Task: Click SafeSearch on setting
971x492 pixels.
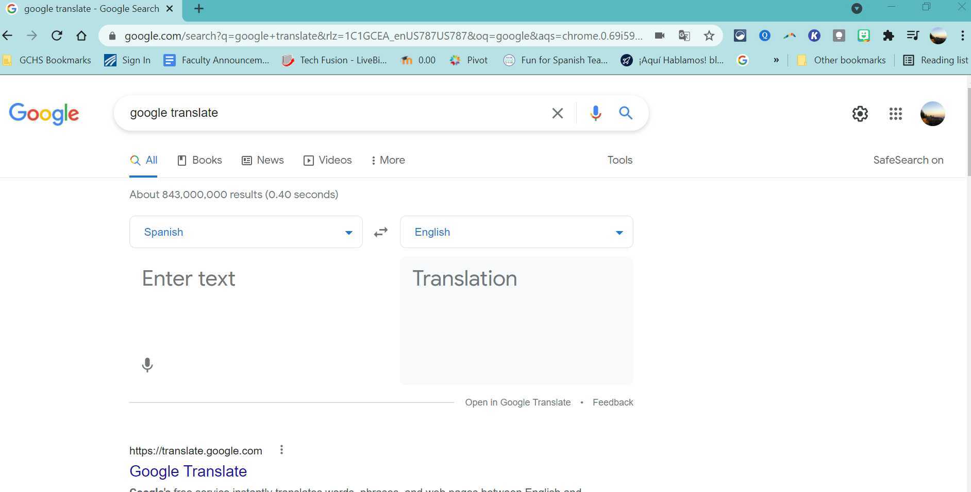Action: [908, 160]
